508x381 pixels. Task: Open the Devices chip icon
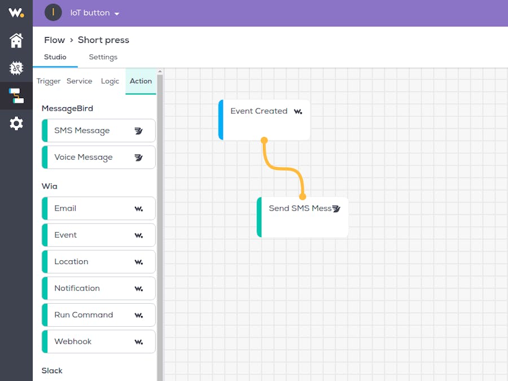coord(16,68)
